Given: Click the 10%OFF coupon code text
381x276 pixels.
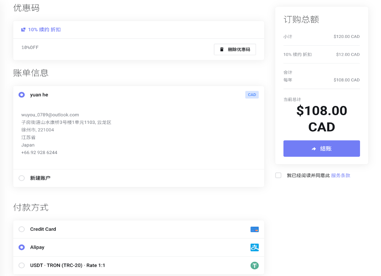Looking at the screenshot, I should coord(30,47).
